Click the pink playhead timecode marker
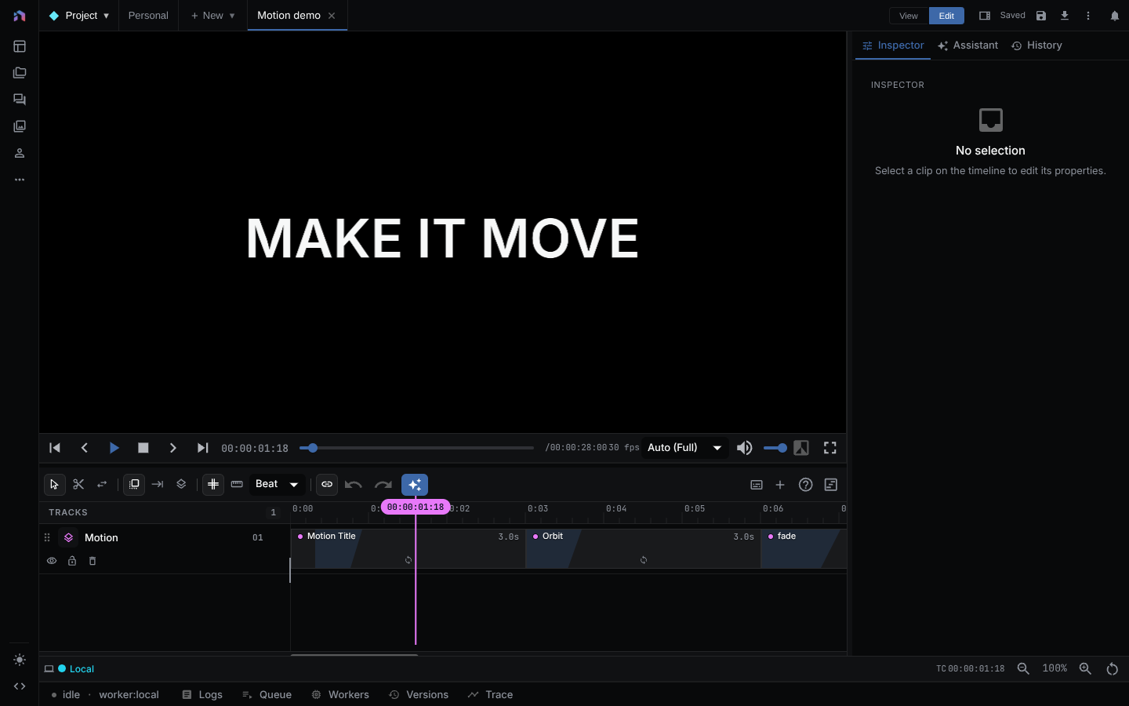Image resolution: width=1129 pixels, height=706 pixels. point(416,508)
